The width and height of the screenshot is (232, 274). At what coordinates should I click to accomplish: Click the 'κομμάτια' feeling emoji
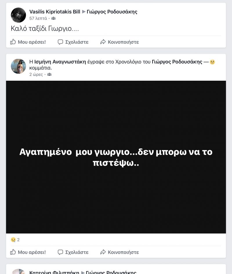(x=212, y=62)
